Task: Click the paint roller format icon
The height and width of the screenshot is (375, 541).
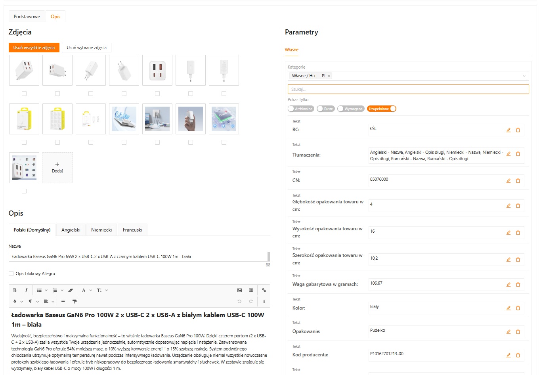Action: point(75,301)
